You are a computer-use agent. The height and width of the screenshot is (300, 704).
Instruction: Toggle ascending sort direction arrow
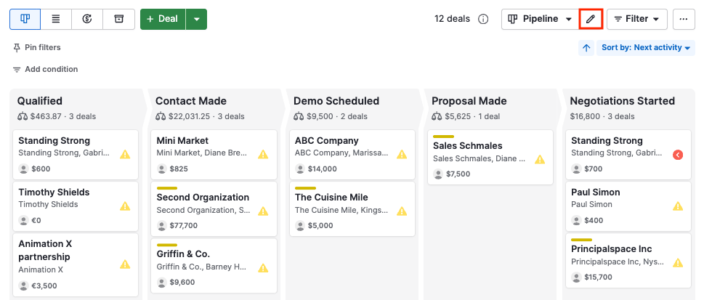coord(586,48)
